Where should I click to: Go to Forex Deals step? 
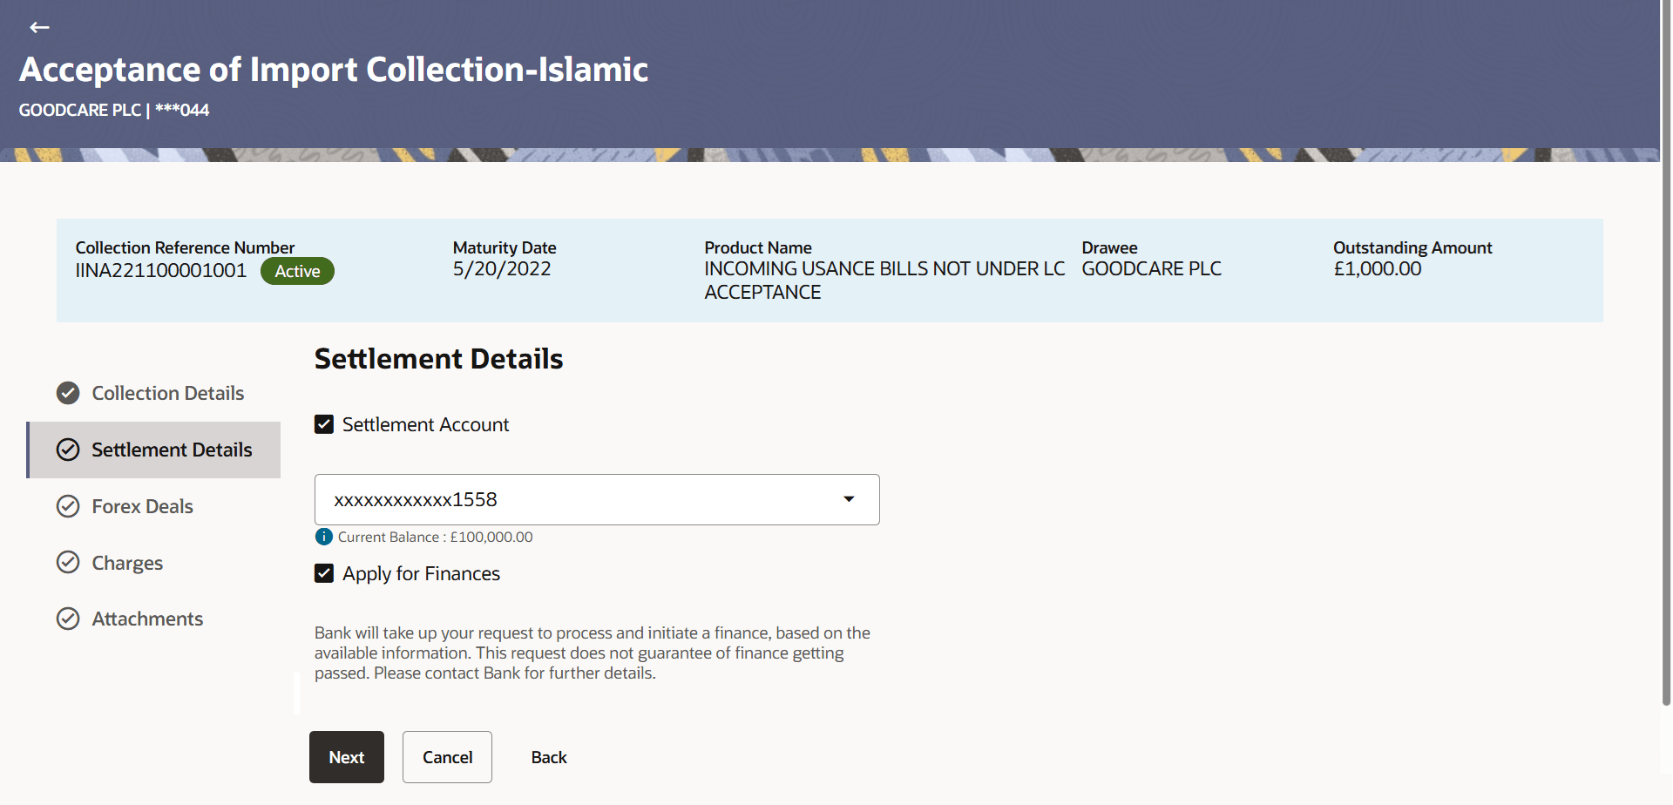tap(142, 506)
